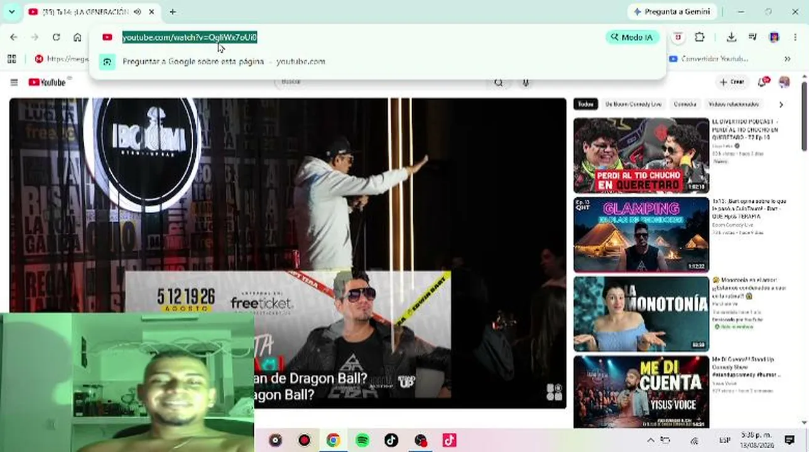Show hidden system tray icons
This screenshot has width=809, height=452.
(x=650, y=440)
